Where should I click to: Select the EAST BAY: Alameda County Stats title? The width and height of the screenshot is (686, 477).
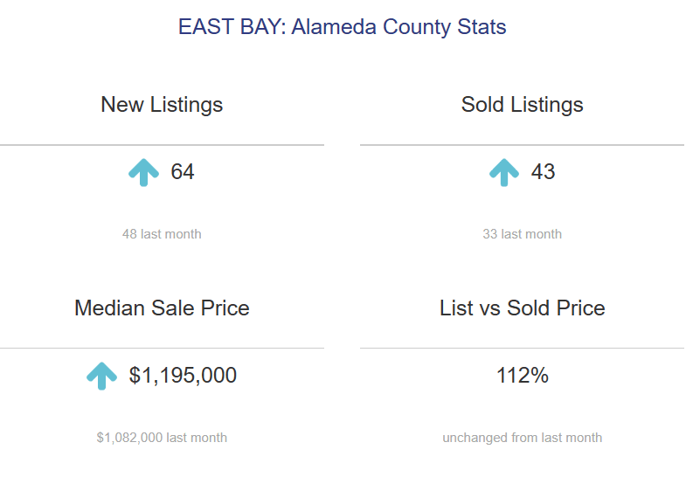click(343, 27)
